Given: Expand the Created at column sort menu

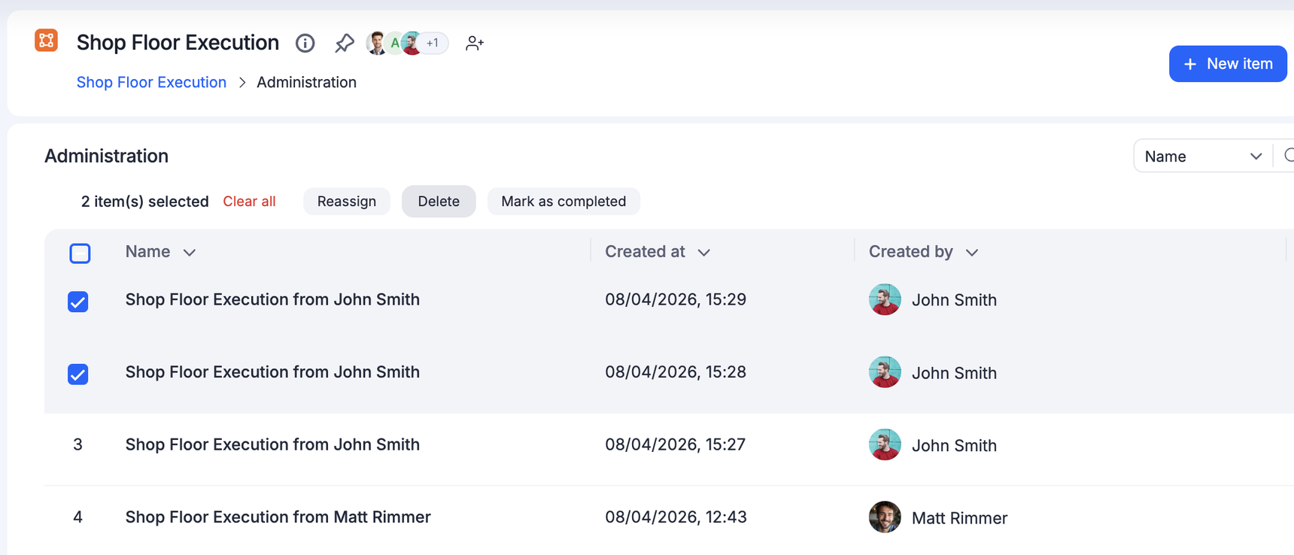Looking at the screenshot, I should click(x=703, y=253).
